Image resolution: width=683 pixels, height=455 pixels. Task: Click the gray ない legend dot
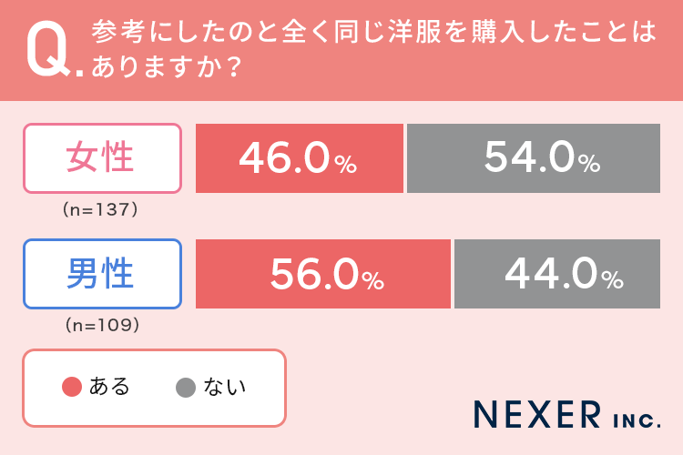pyautogui.click(x=186, y=388)
